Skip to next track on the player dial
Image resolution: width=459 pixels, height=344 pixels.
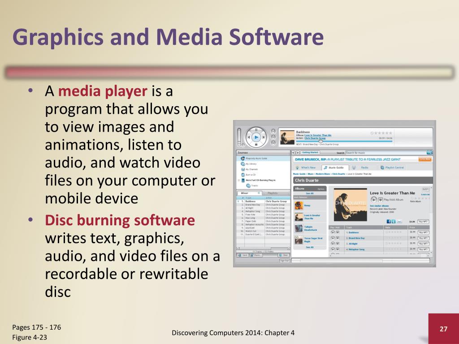(x=264, y=137)
